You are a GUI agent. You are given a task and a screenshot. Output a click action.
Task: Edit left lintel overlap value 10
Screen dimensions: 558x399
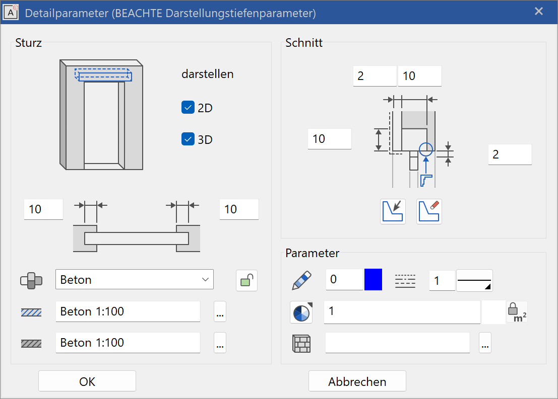coord(43,209)
